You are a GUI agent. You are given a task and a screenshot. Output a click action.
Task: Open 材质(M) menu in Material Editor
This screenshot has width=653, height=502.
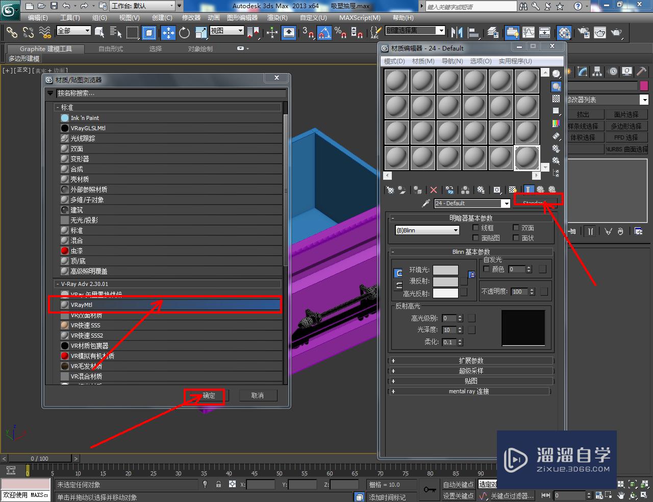tap(423, 61)
